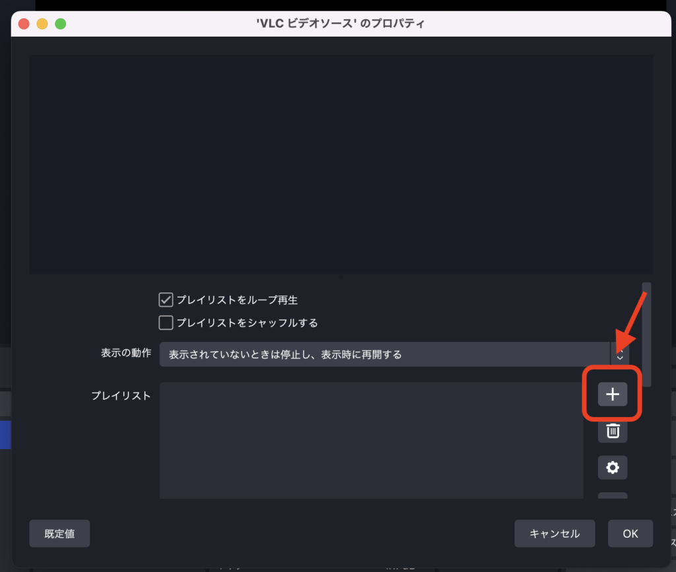Image resolution: width=676 pixels, height=572 pixels.
Task: Click the properties vertical scrollbar
Action: [x=646, y=334]
